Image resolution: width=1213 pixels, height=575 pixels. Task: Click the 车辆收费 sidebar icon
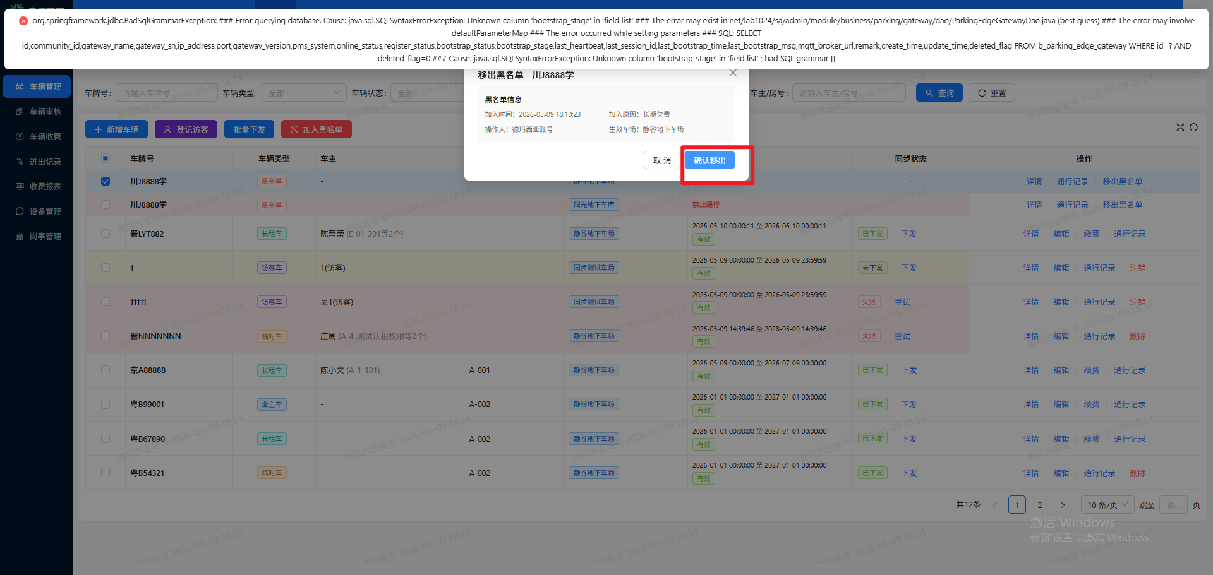[20, 136]
